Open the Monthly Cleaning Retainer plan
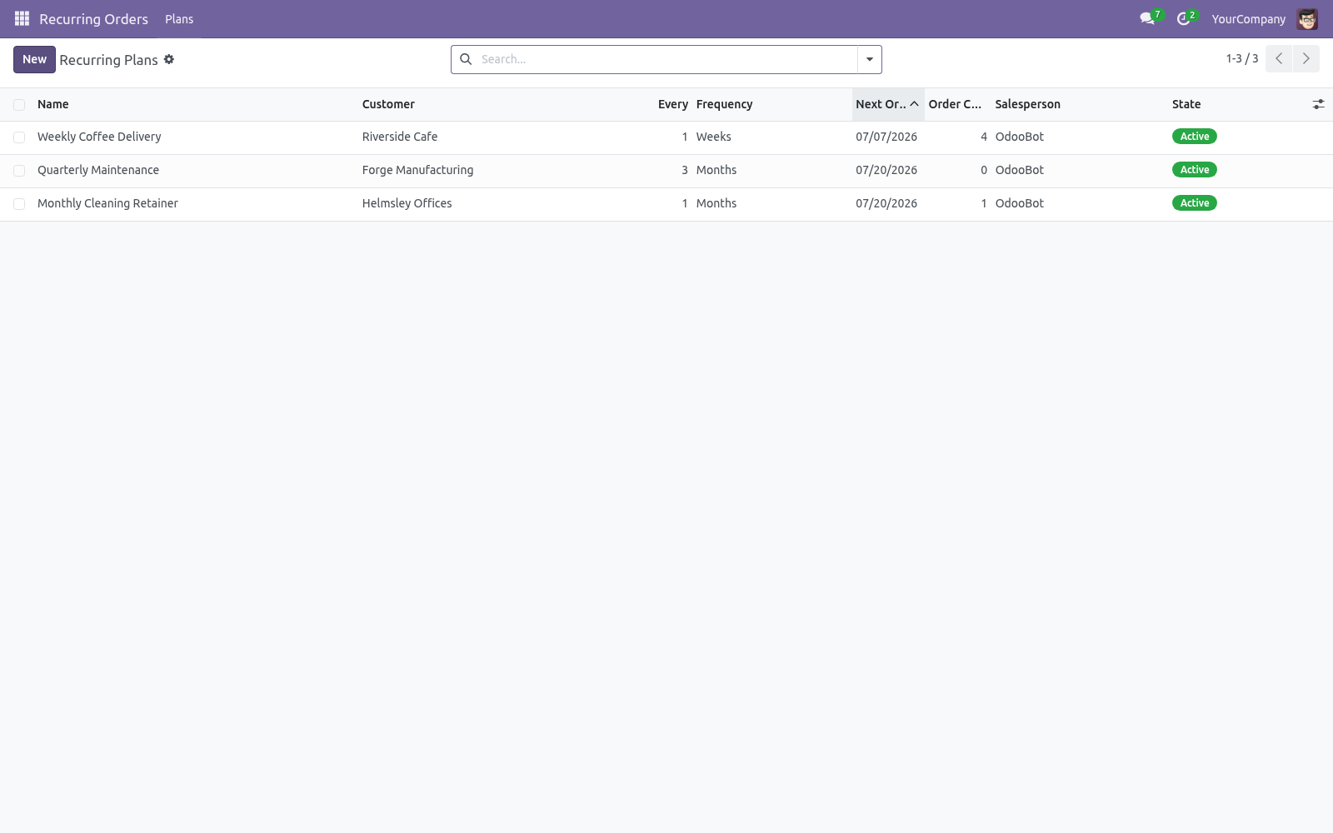Image resolution: width=1333 pixels, height=833 pixels. [x=107, y=203]
